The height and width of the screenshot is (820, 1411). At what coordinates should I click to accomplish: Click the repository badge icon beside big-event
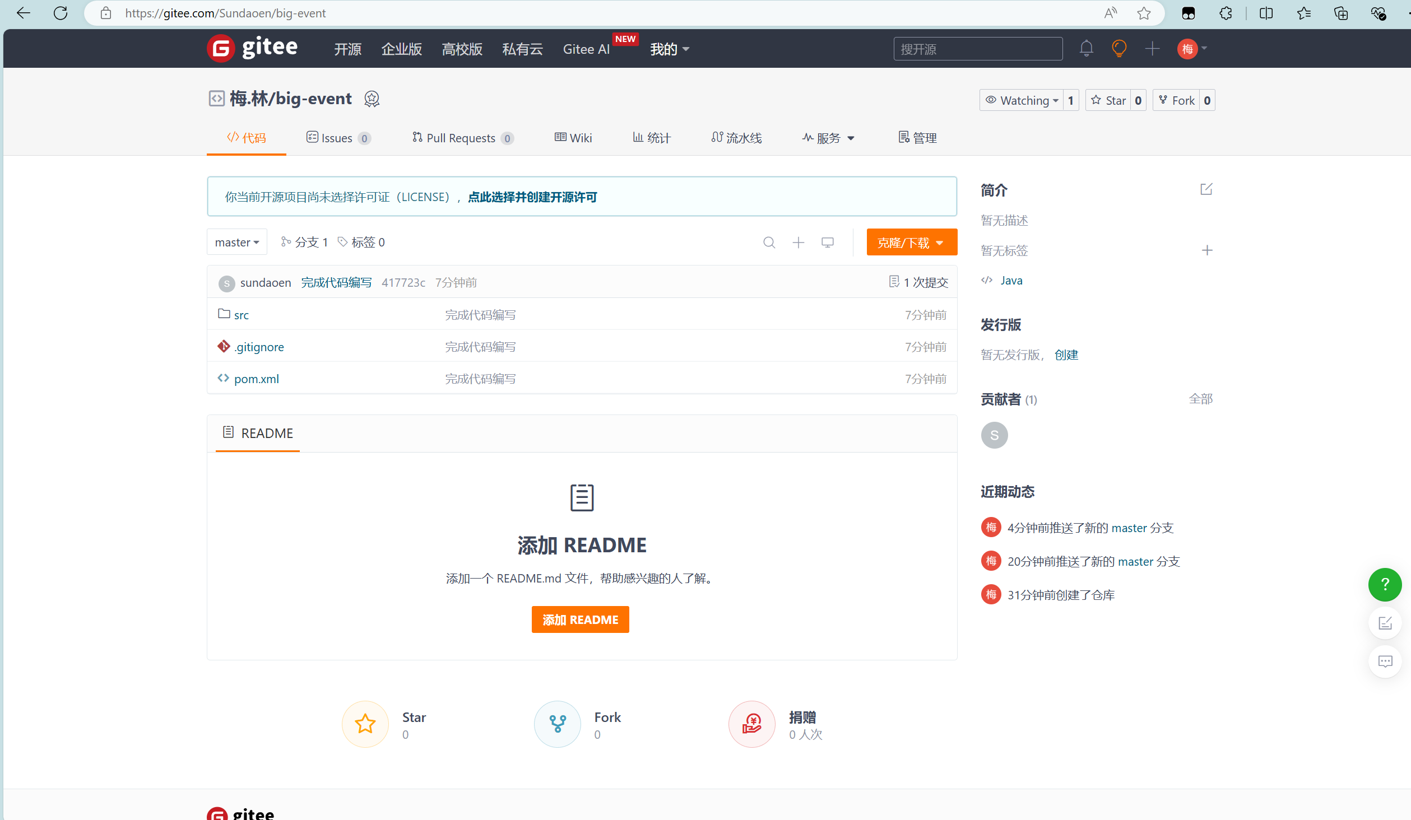(372, 99)
